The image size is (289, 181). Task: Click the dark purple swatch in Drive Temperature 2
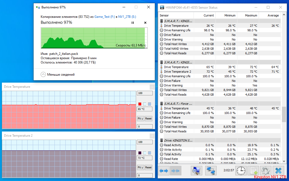coord(140,153)
